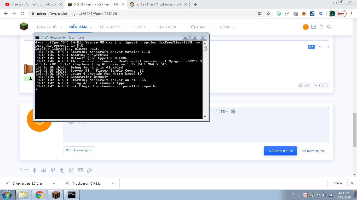Expand the TRANG CHỦ dropdown arrow
Screen dimensions: 357x200
pyautogui.click(x=61, y=27)
